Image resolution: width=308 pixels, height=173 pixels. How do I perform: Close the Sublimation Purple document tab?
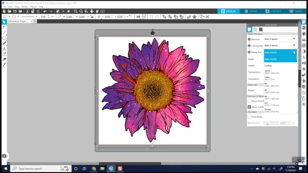coord(31,21)
